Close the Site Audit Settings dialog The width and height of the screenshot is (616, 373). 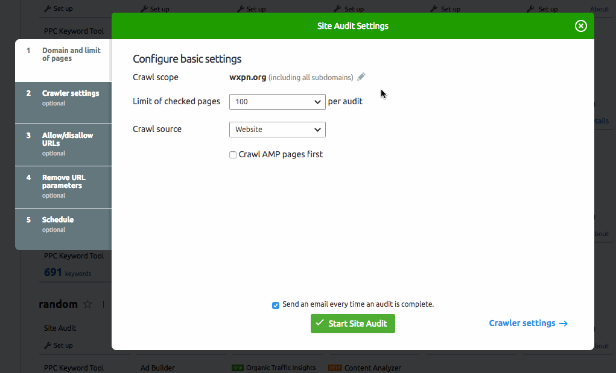580,26
